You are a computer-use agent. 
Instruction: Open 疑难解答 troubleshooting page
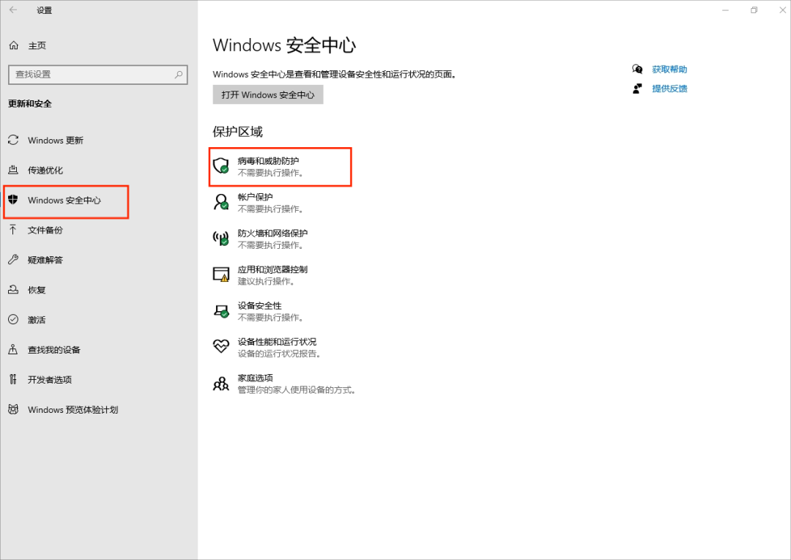(x=45, y=260)
